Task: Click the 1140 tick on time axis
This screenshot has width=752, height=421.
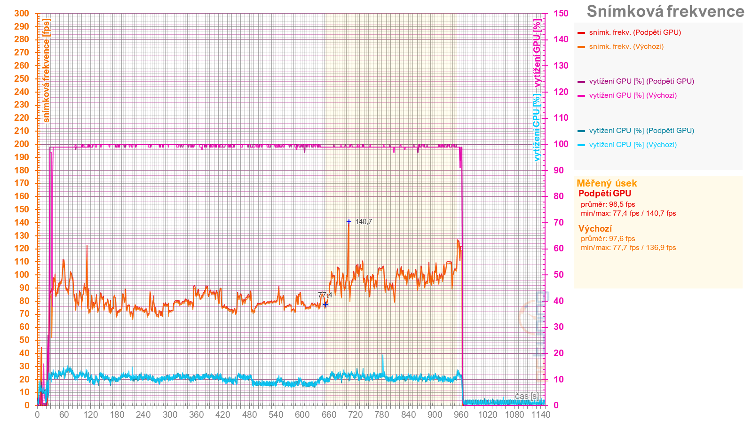Action: click(x=541, y=414)
